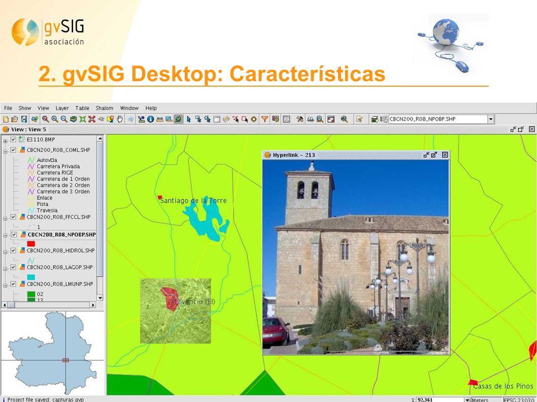
Task: Click the Add layer toolbar icon
Action: tap(35, 119)
